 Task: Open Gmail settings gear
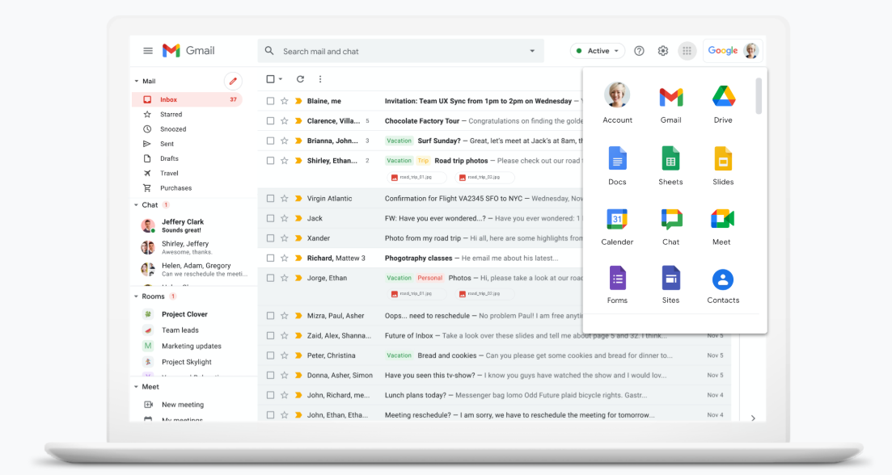pyautogui.click(x=662, y=50)
